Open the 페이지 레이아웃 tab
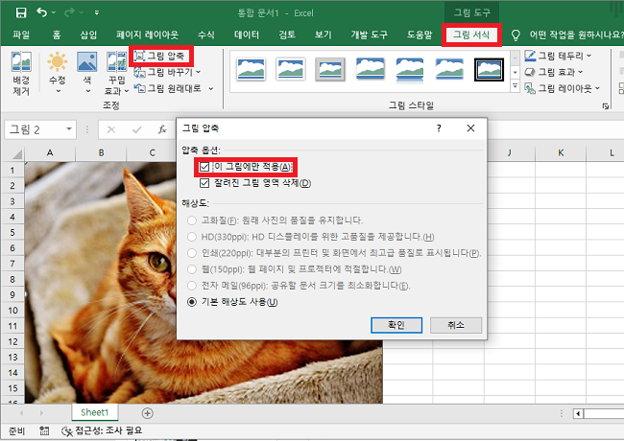This screenshot has height=441, width=624. coord(147,35)
